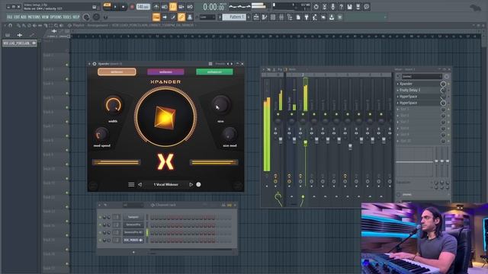This screenshot has height=274, width=488.
Task: Open the Line snap dropdown
Action: [207, 17]
